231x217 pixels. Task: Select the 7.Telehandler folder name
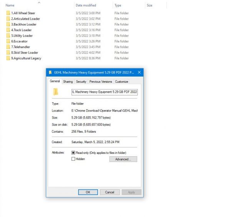(20, 47)
